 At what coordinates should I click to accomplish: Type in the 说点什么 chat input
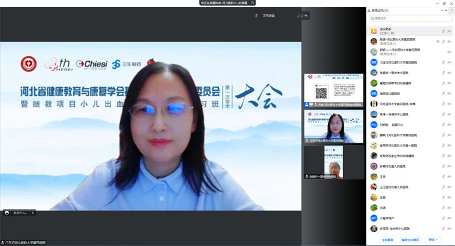(x=19, y=213)
